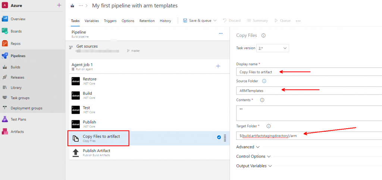
Task: Open the Save & queue dropdown arrow
Action: tap(215, 20)
